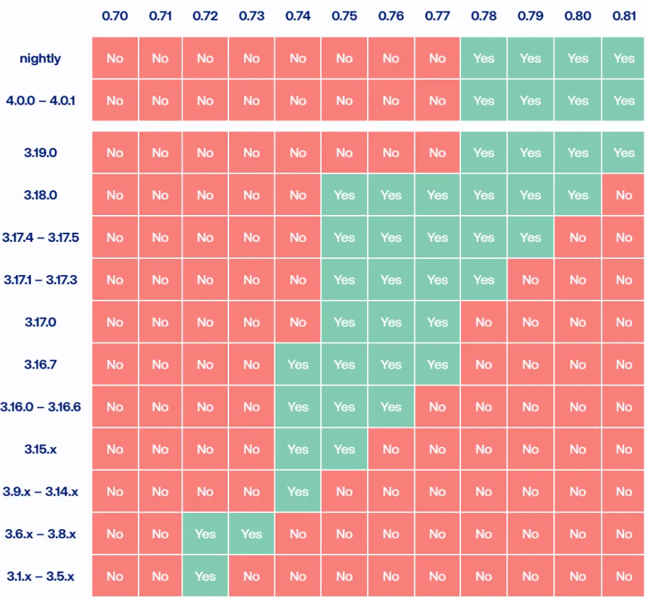Select the No cell for 3.17.0 under 0.78
This screenshot has width=647, height=597.
[484, 323]
